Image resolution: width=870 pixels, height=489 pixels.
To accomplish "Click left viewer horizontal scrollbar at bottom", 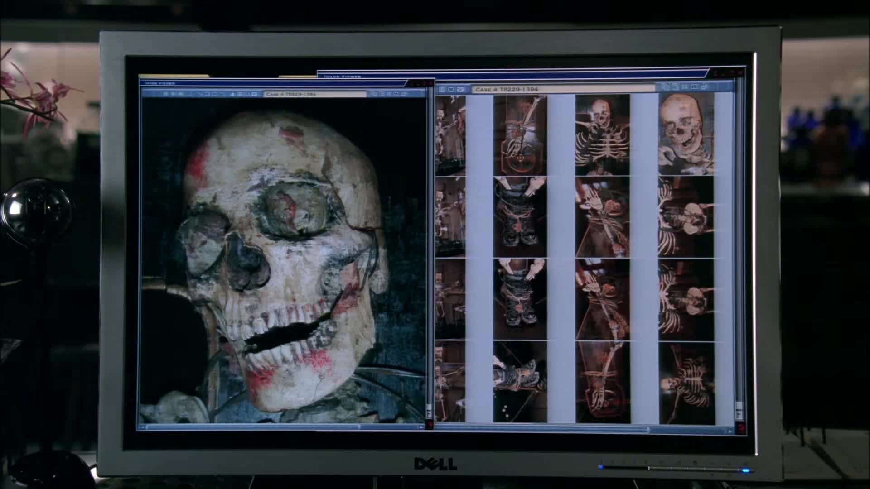I will 254,427.
